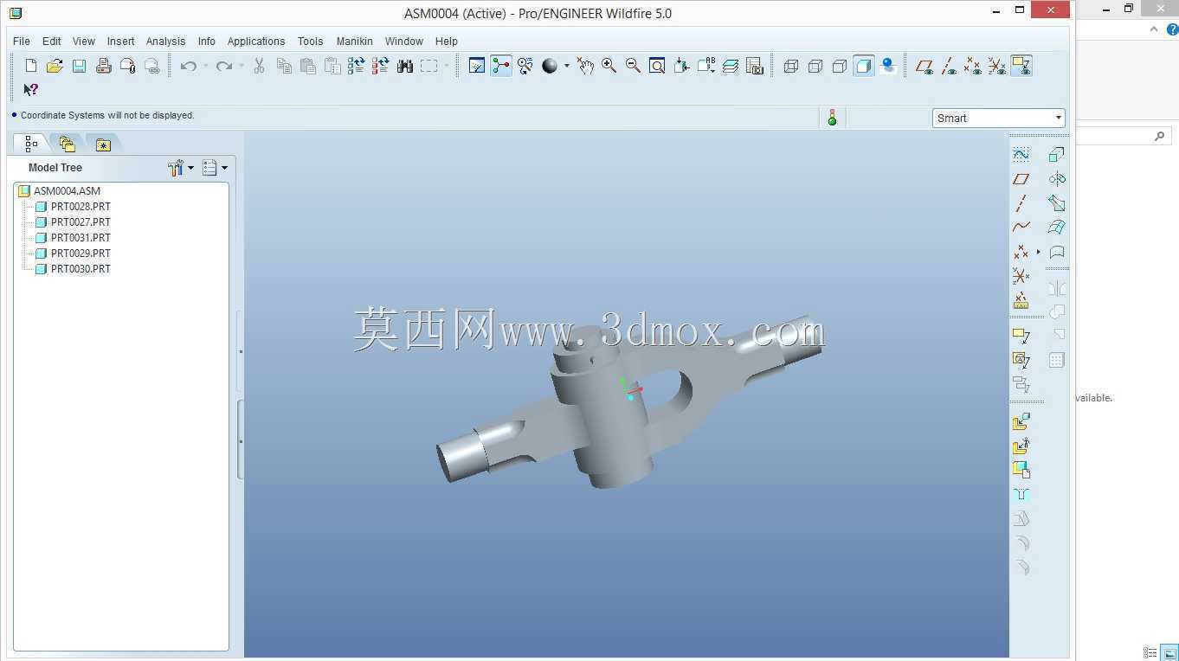Switch to the Model Tree navigator tab
This screenshot has height=661, width=1179.
[x=31, y=144]
